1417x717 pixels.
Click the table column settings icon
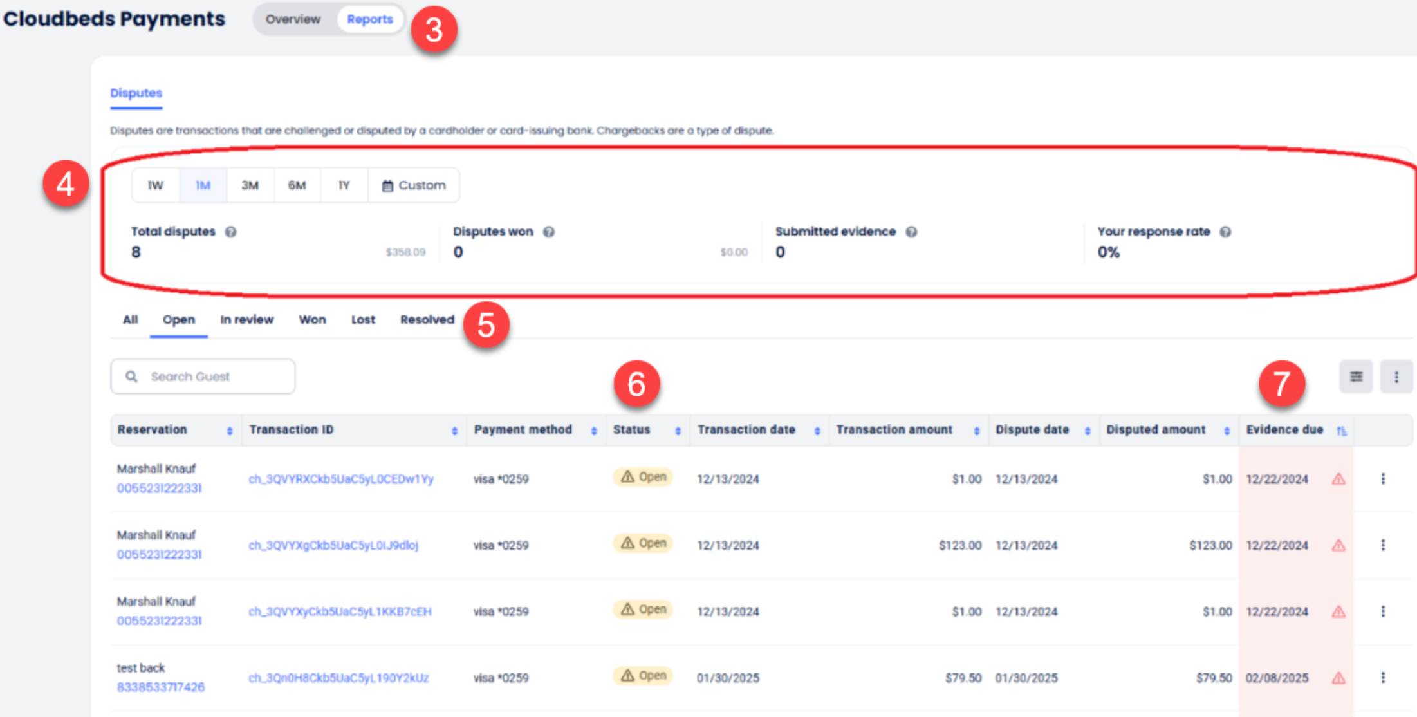[x=1356, y=377]
